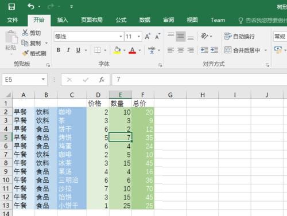Open font color palette dropdown arrow

139,50
